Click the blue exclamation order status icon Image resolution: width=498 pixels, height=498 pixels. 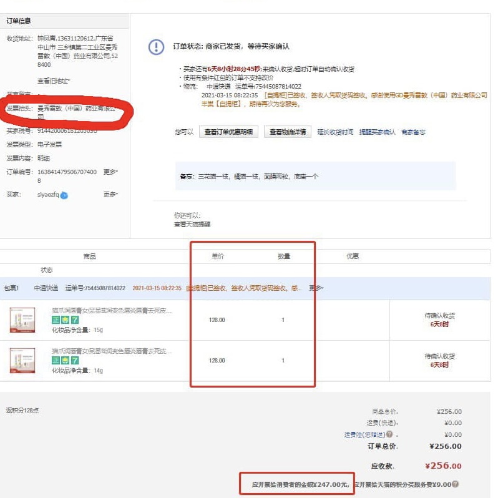coord(156,47)
